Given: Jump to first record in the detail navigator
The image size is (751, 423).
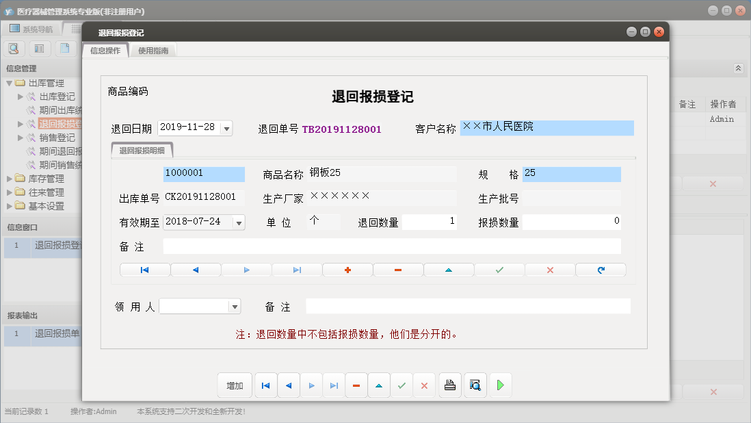Looking at the screenshot, I should 144,270.
